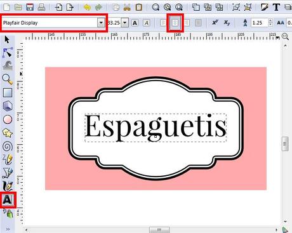The height and width of the screenshot is (233, 292).
Task: Select the Calligraphy tool
Action: point(8,186)
